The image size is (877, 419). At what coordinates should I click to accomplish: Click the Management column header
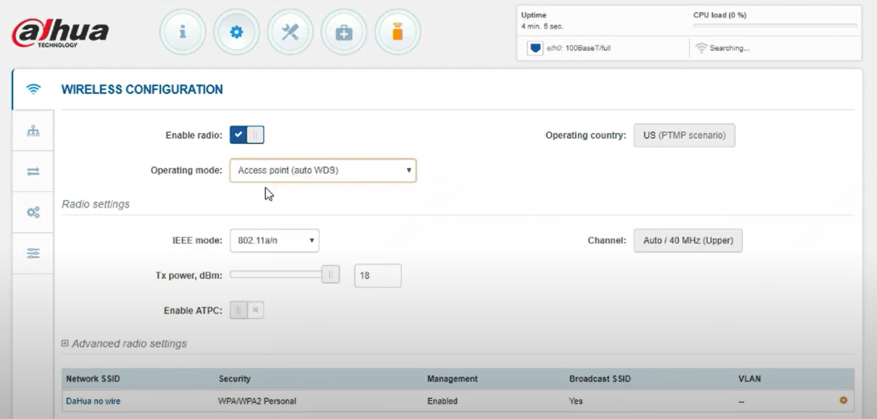[x=452, y=379]
